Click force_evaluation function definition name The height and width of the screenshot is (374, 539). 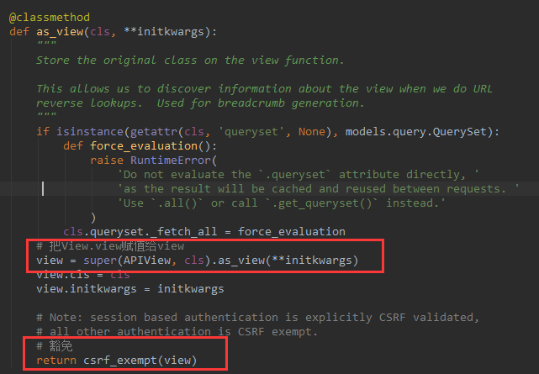click(144, 146)
